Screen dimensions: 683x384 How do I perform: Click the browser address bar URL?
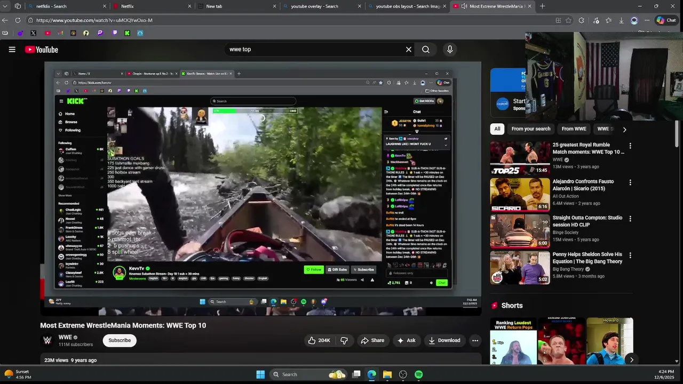pos(94,20)
